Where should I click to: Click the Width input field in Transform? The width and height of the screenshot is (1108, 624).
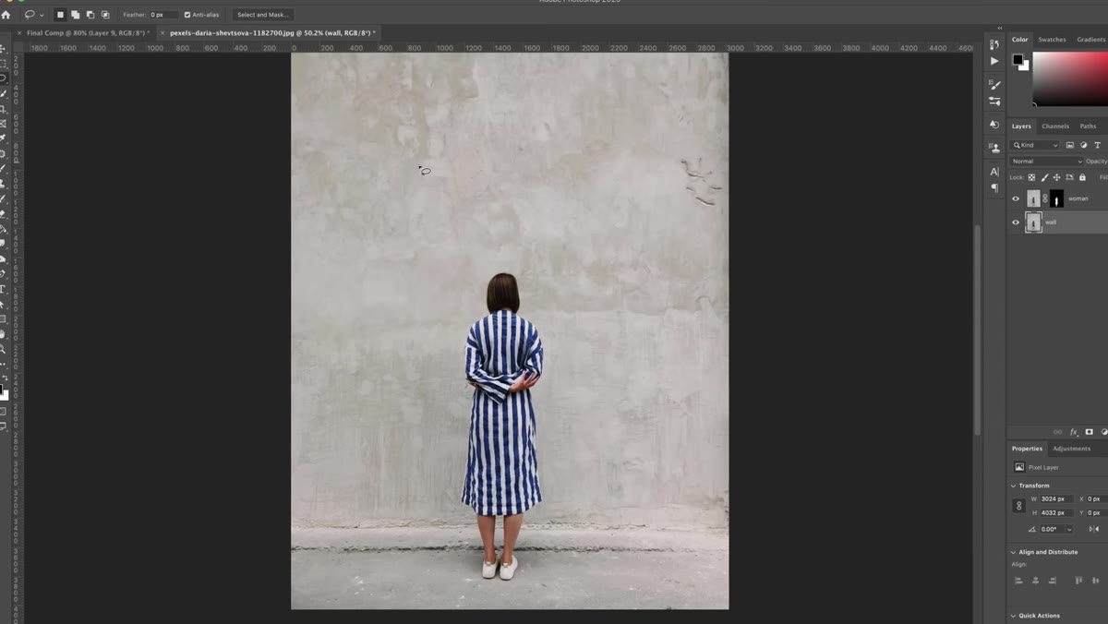click(x=1056, y=498)
